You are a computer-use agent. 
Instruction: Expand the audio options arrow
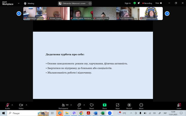(12, 105)
